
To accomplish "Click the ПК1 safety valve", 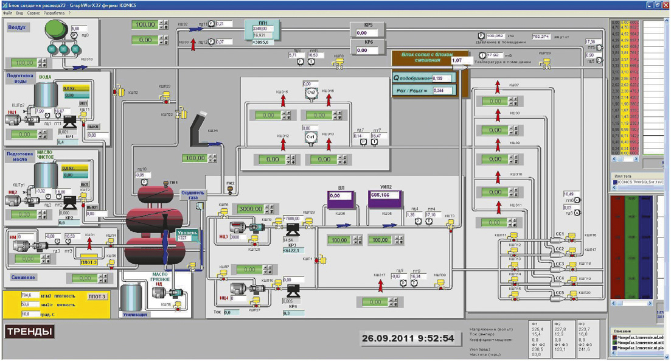I will (166, 184).
